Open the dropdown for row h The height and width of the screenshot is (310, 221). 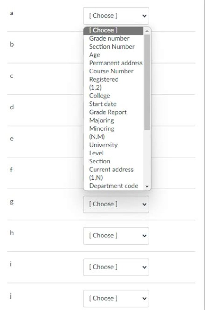[116, 236]
